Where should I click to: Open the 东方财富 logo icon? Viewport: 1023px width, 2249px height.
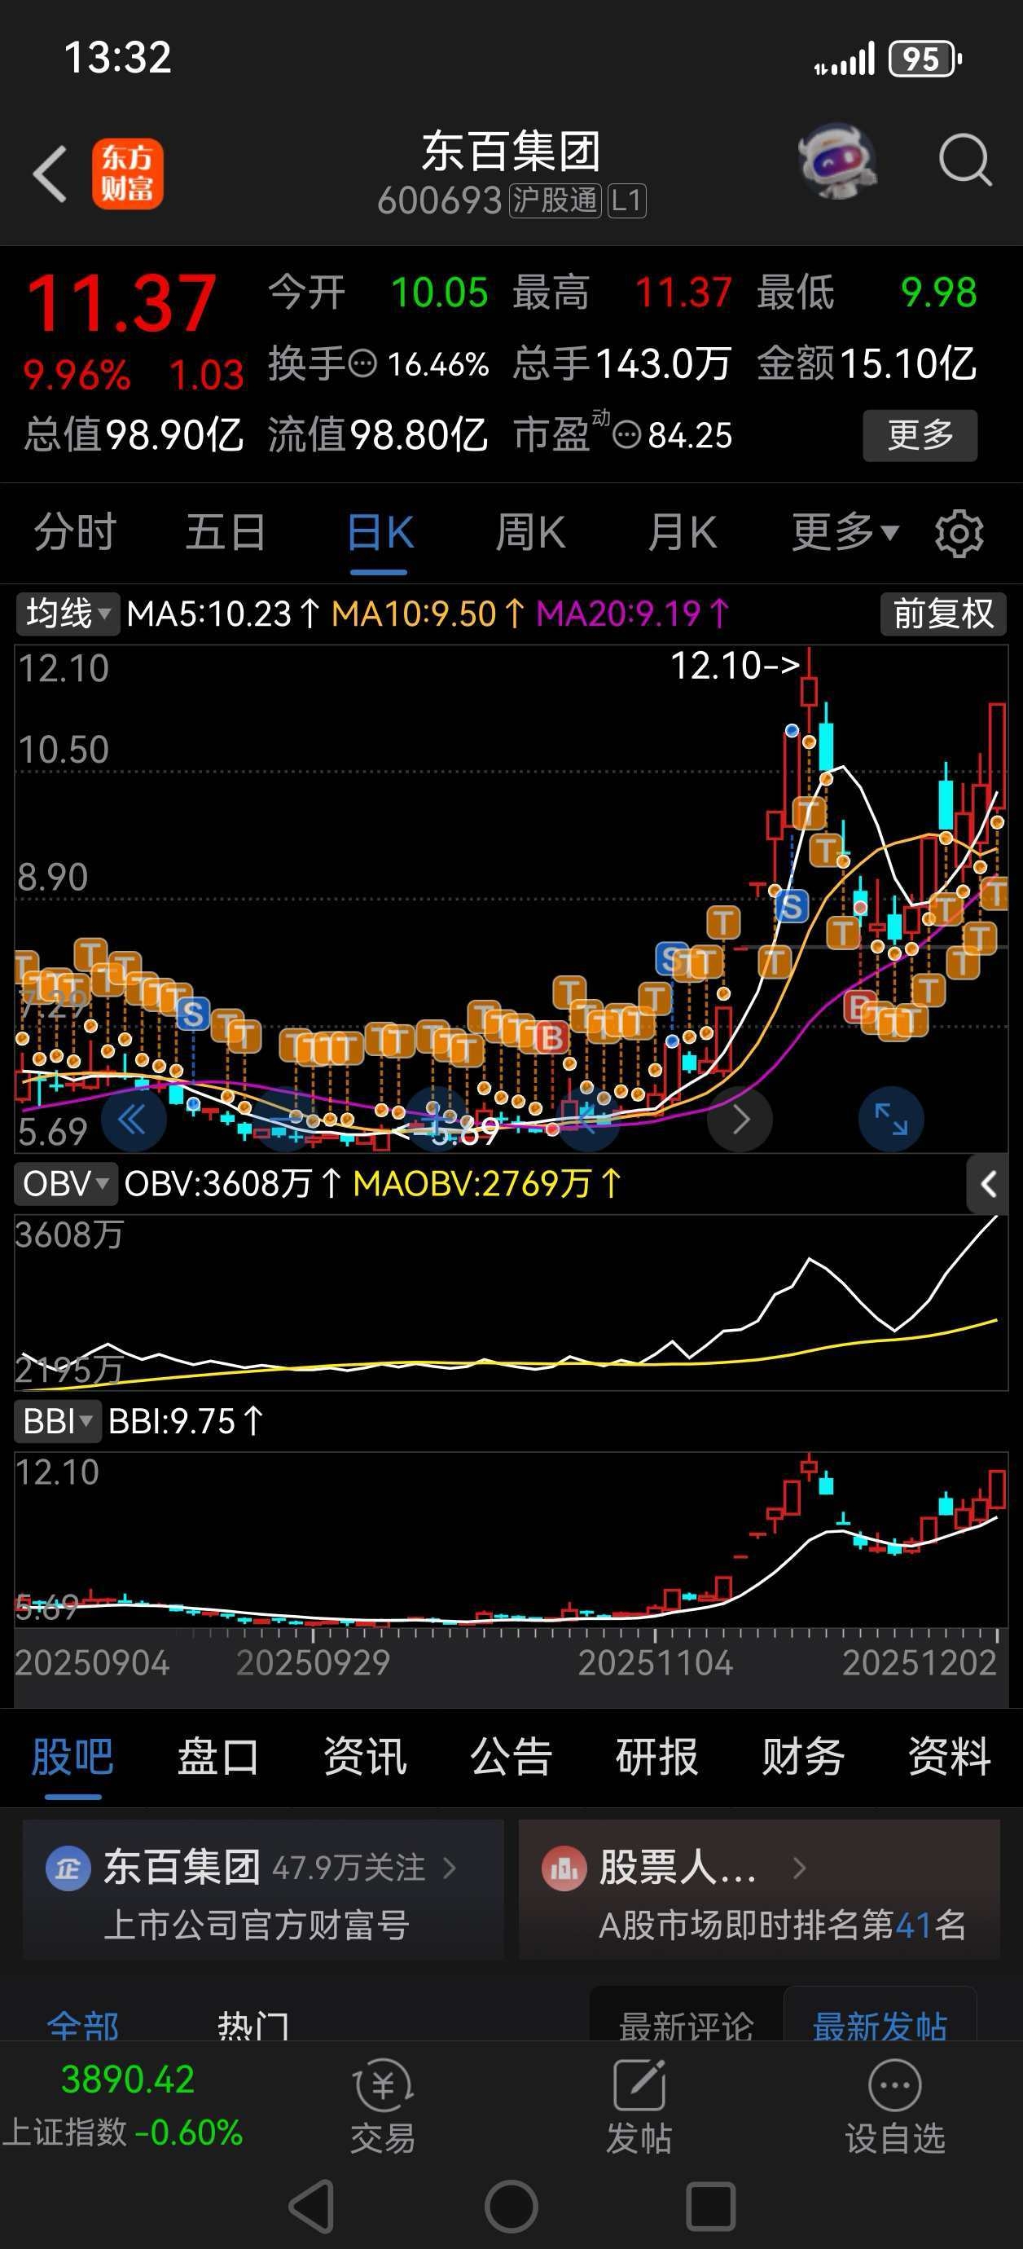(127, 174)
